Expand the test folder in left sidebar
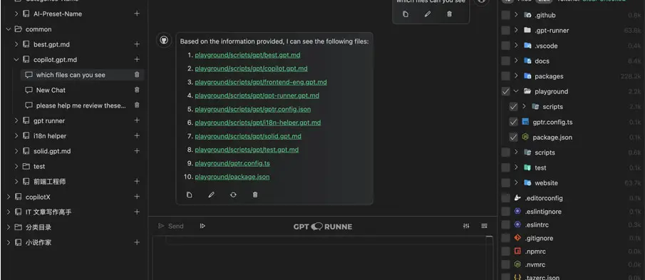The width and height of the screenshot is (645, 280). [16, 167]
